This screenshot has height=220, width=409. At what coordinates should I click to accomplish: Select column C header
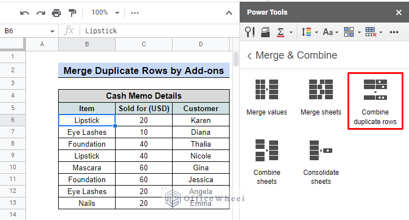coord(144,45)
